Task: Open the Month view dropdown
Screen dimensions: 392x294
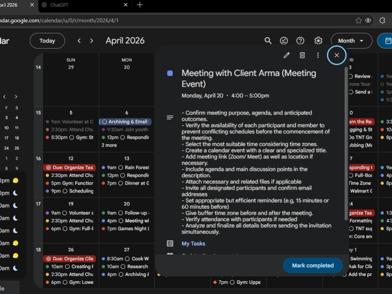Action: coord(351,41)
